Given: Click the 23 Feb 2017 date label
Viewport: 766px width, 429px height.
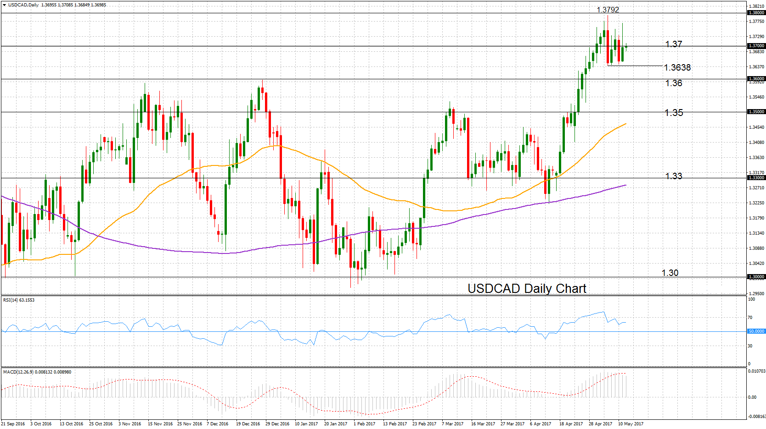Looking at the screenshot, I should 424,424.
